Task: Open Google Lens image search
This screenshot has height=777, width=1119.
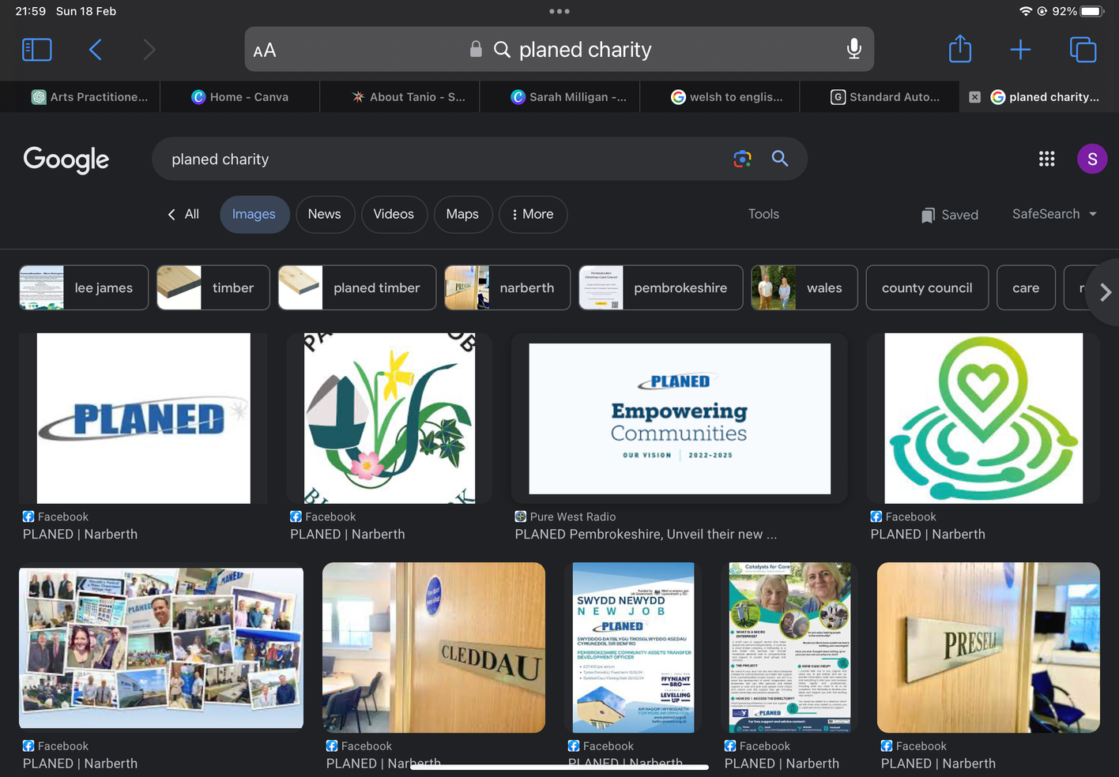Action: point(742,159)
